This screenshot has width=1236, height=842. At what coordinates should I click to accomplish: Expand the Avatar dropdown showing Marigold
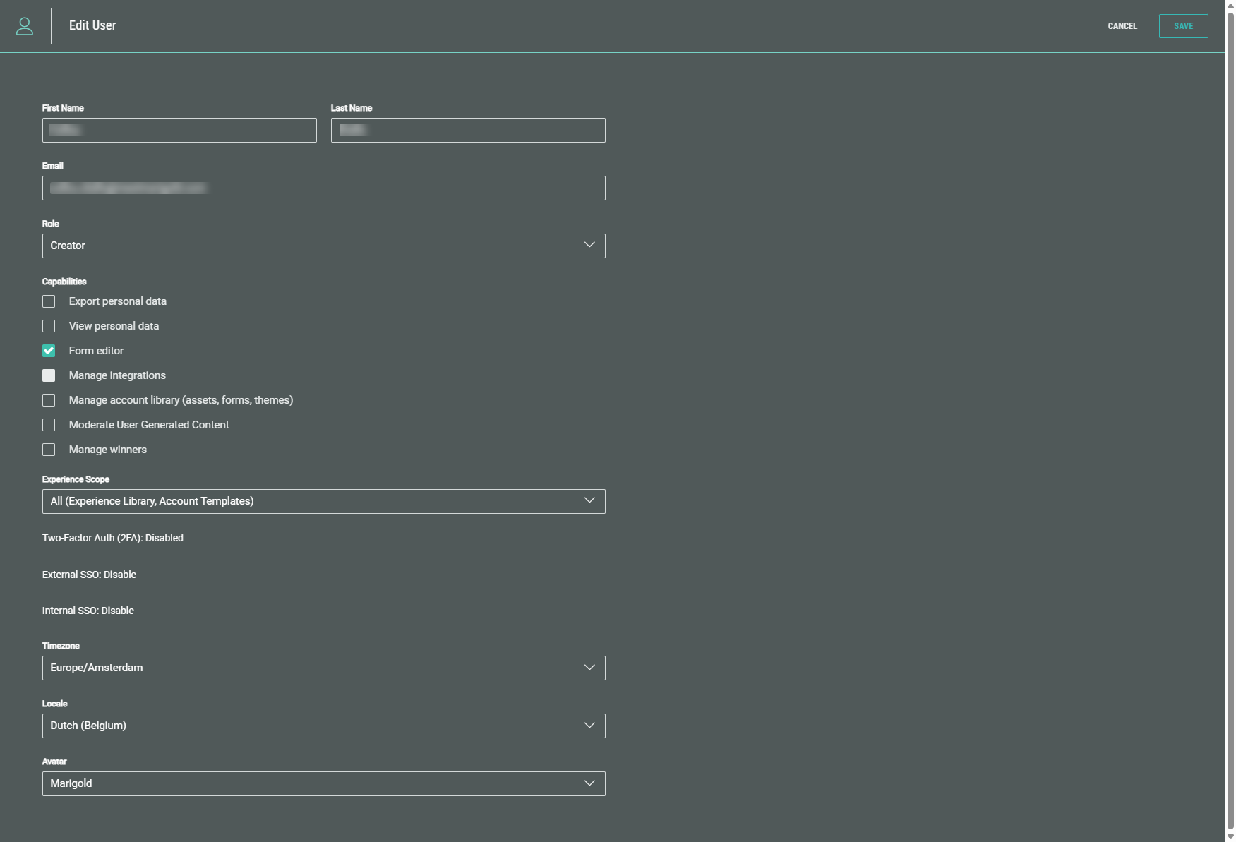(x=323, y=784)
